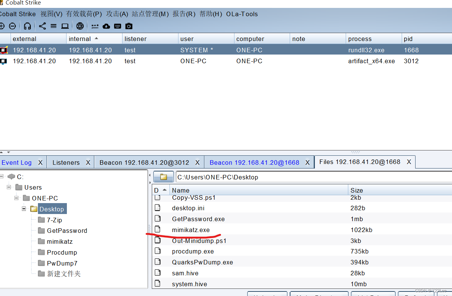Open the 帮助(H) menu
Screen dimensions: 452x296
(x=211, y=14)
